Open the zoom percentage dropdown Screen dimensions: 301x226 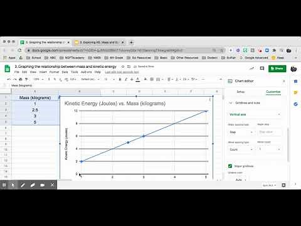click(38, 79)
